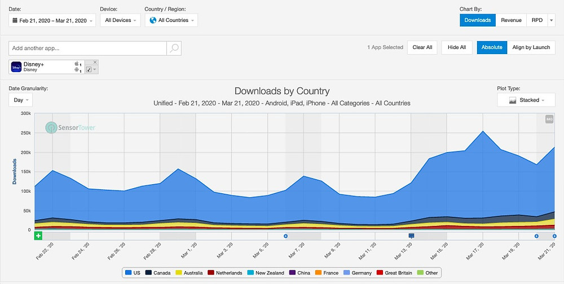Click the Downloads by Country title
Image resolution: width=564 pixels, height=284 pixels.
(282, 91)
